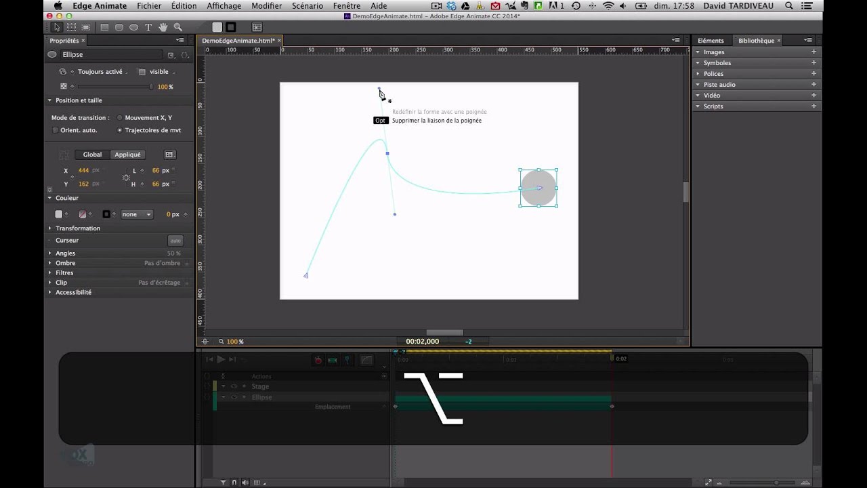The height and width of the screenshot is (488, 867).
Task: Add new item to Scripts
Action: [813, 106]
